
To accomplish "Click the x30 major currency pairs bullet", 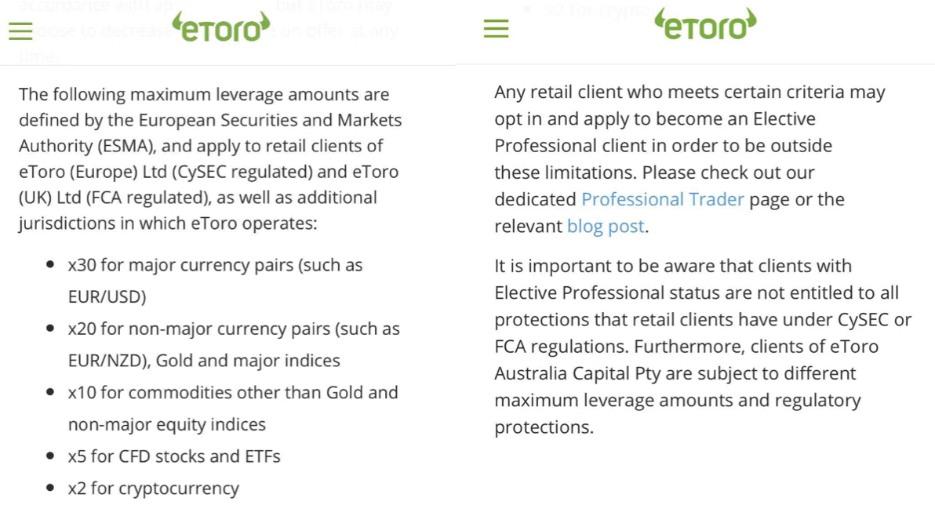I will coord(215,265).
